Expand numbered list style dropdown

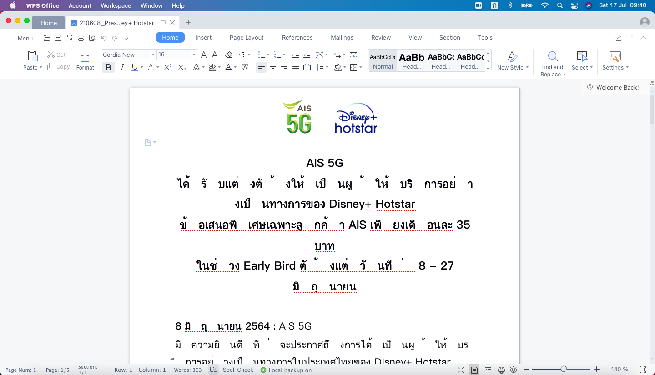tap(284, 55)
